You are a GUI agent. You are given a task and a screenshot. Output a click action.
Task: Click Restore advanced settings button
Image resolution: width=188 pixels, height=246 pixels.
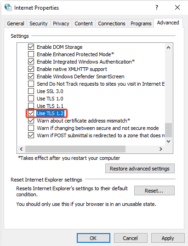tap(140, 169)
